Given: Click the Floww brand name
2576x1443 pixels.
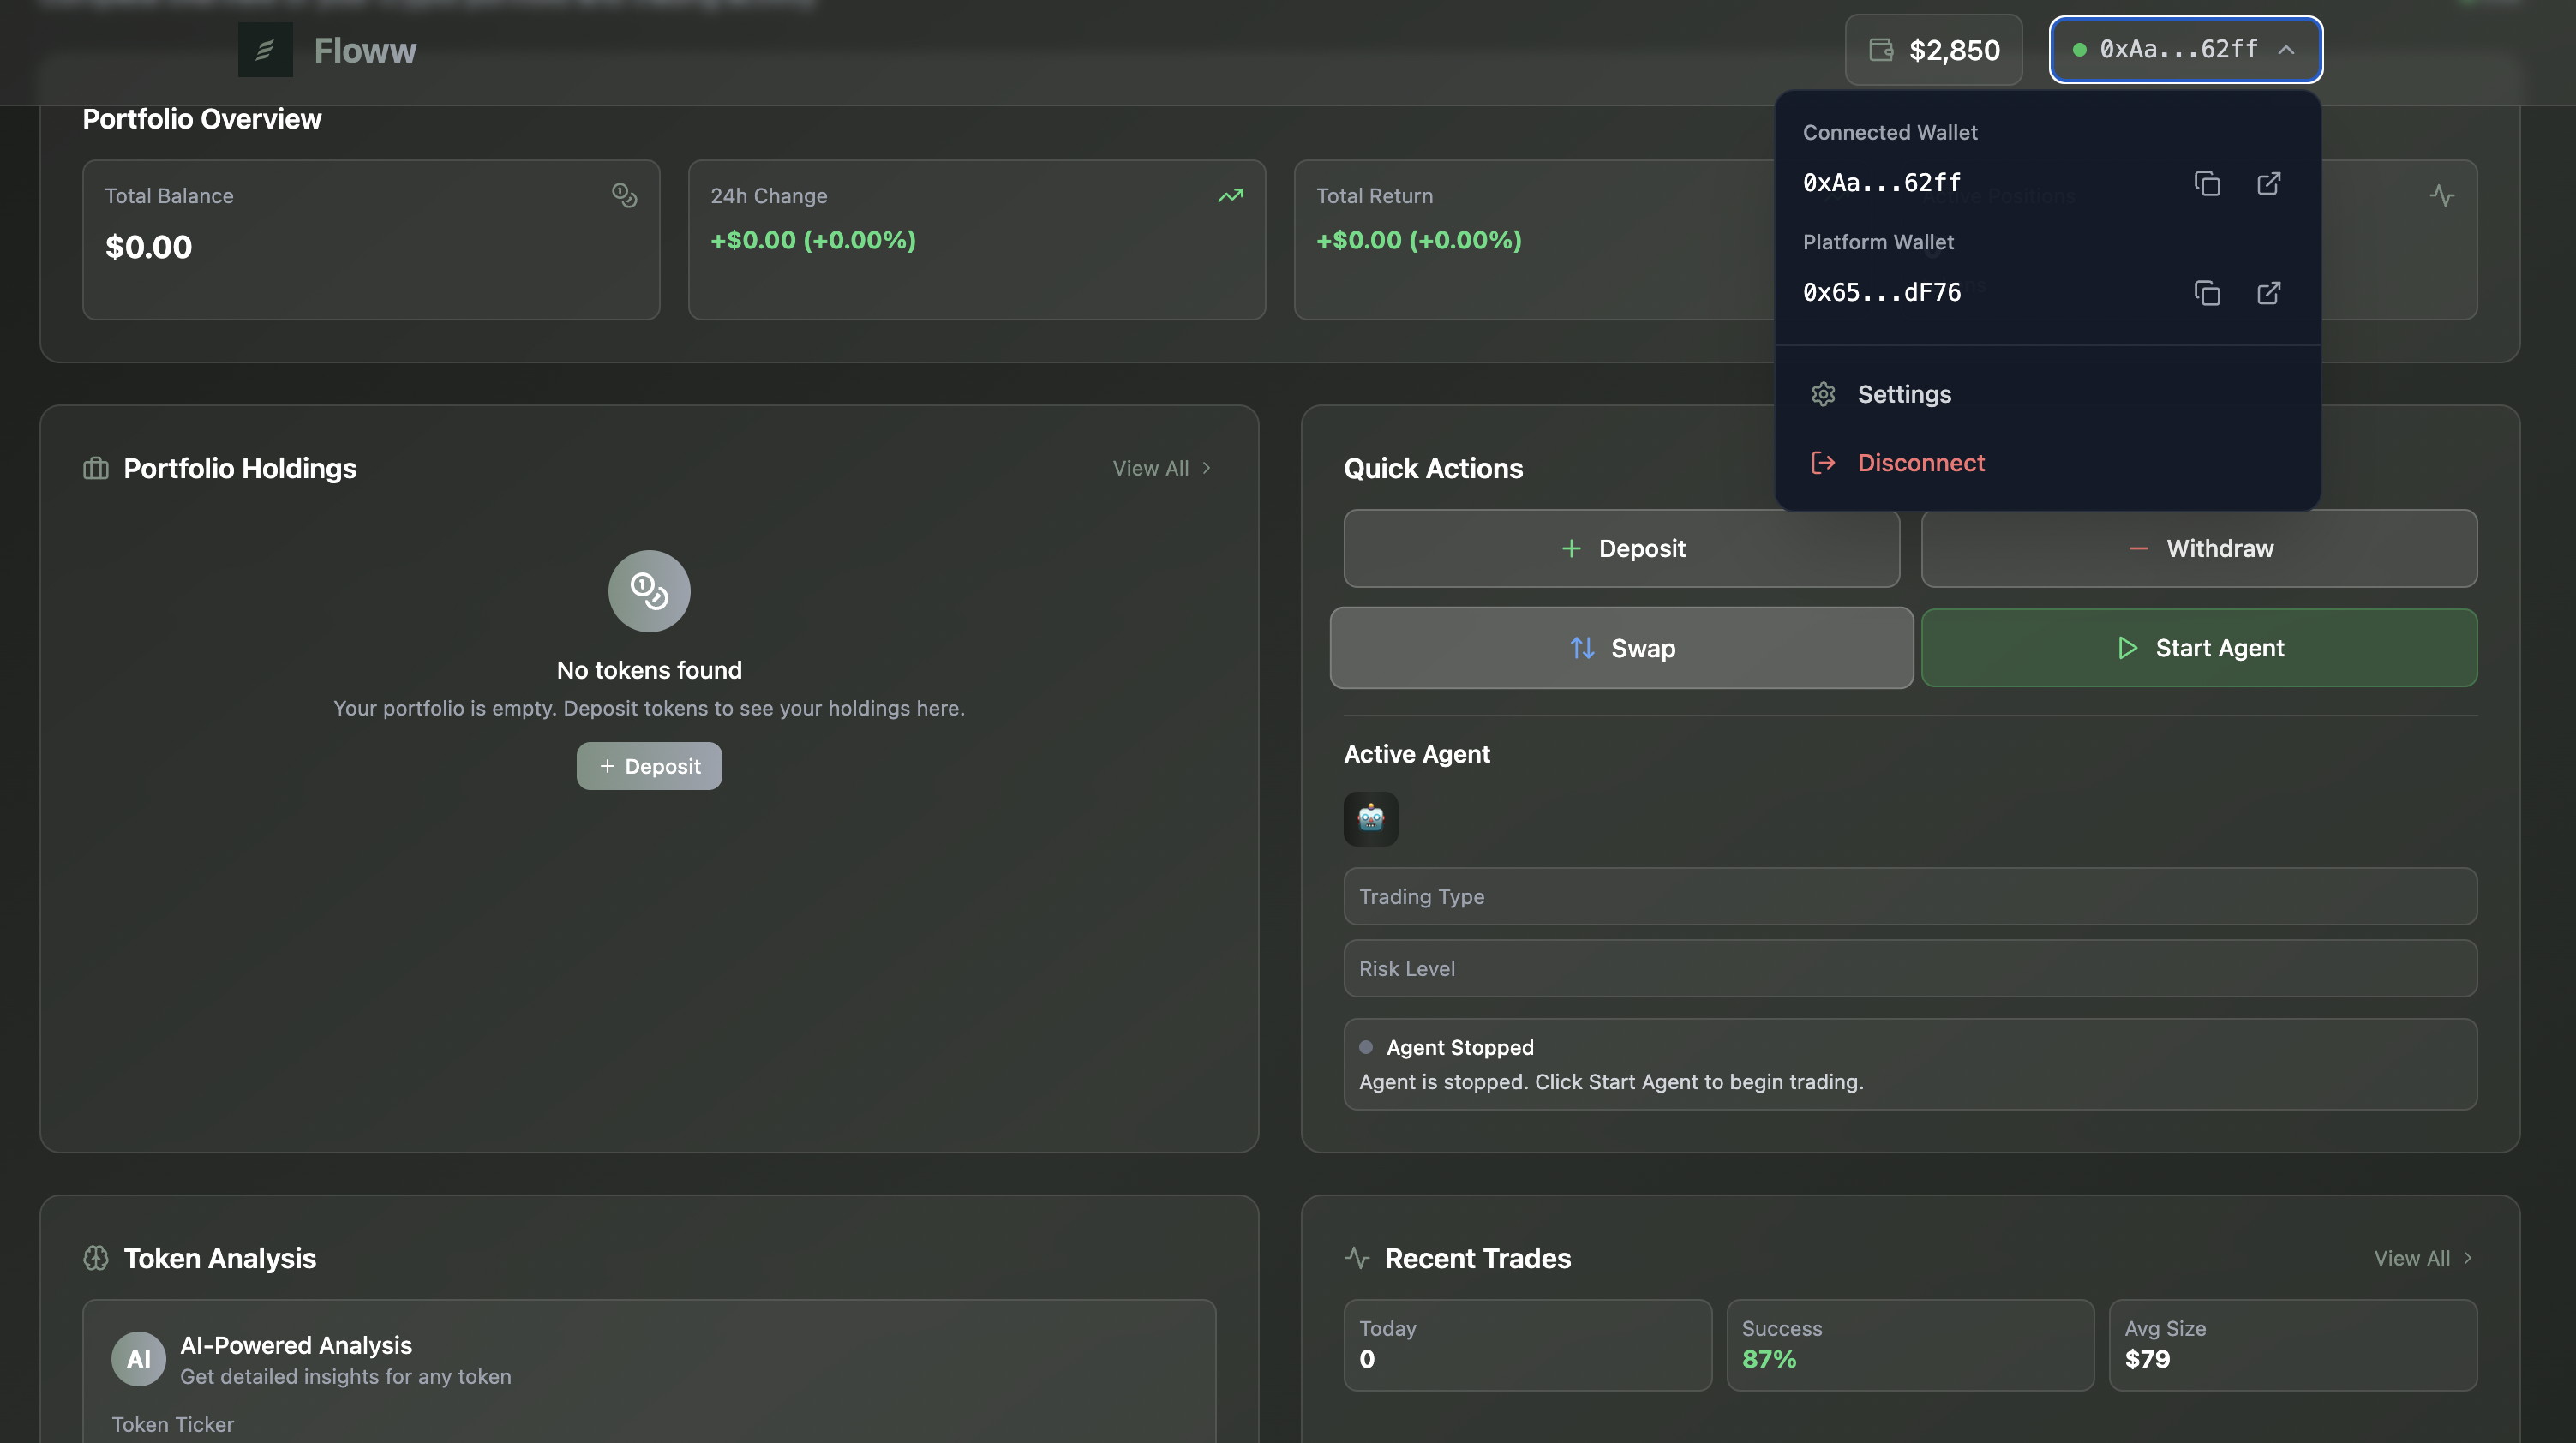Looking at the screenshot, I should tap(365, 50).
